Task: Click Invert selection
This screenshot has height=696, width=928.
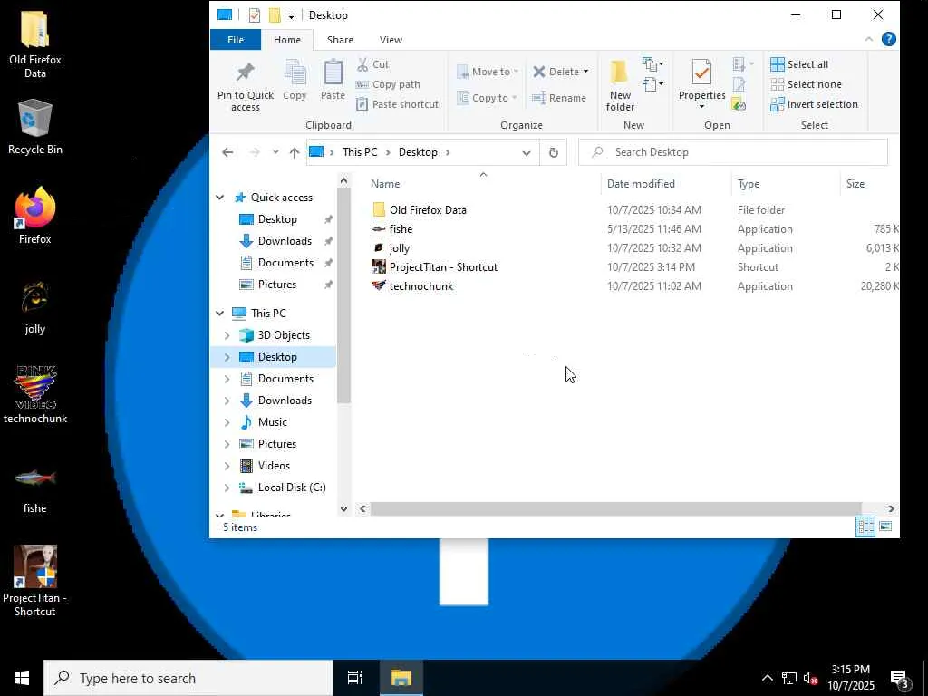Action: (814, 105)
